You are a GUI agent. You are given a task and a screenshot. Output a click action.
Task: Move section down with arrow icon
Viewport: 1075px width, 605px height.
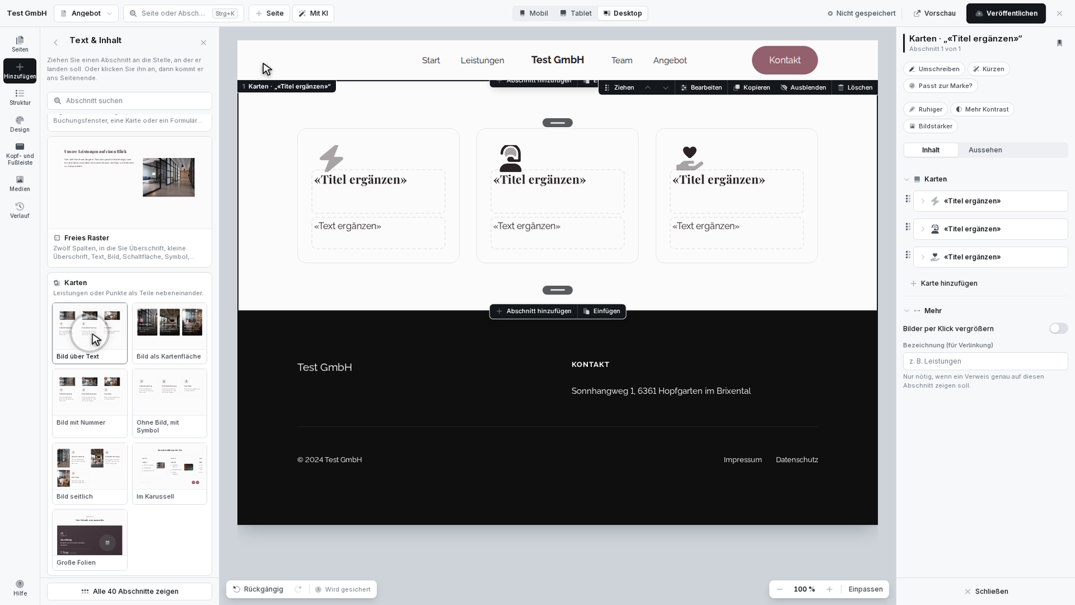(x=666, y=87)
